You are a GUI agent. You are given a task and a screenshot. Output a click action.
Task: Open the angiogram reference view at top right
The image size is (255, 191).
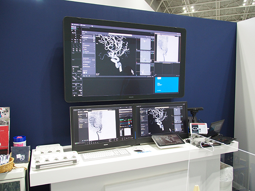point(167,48)
